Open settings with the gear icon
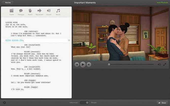170x106 pixels. click(4, 103)
